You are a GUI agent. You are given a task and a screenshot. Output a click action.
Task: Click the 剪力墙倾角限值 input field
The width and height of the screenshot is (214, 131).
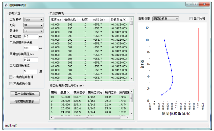31,71
